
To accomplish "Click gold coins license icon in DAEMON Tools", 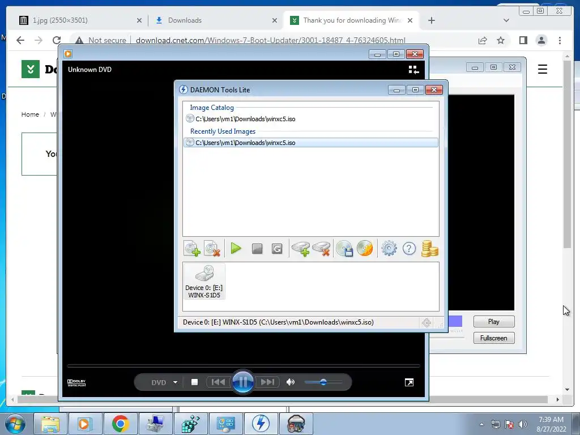I will [x=429, y=249].
